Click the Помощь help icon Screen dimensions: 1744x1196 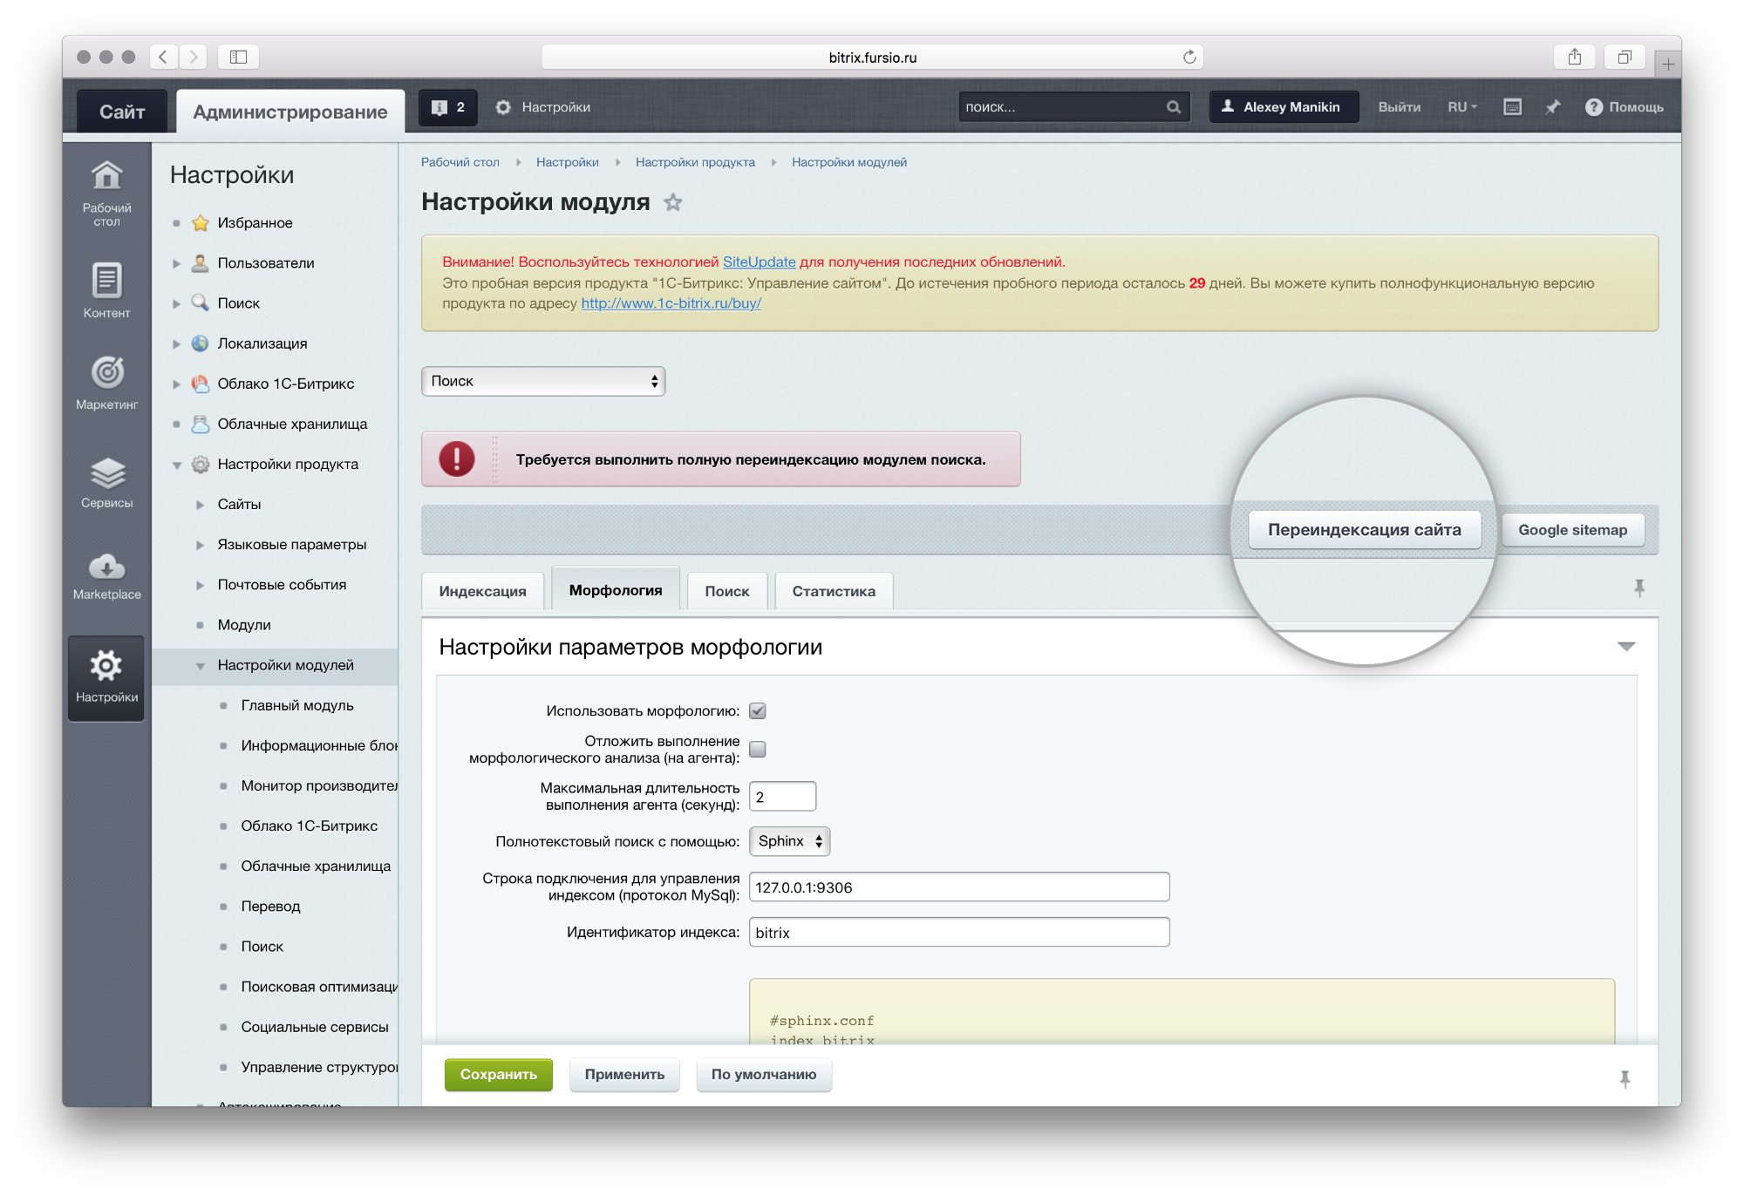(x=1593, y=107)
